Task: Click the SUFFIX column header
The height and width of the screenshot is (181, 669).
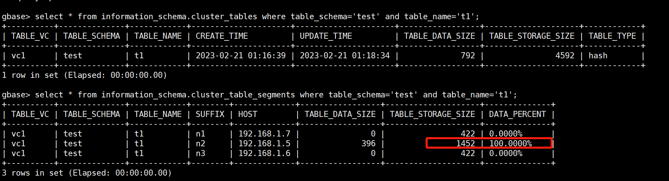Action: (x=210, y=114)
